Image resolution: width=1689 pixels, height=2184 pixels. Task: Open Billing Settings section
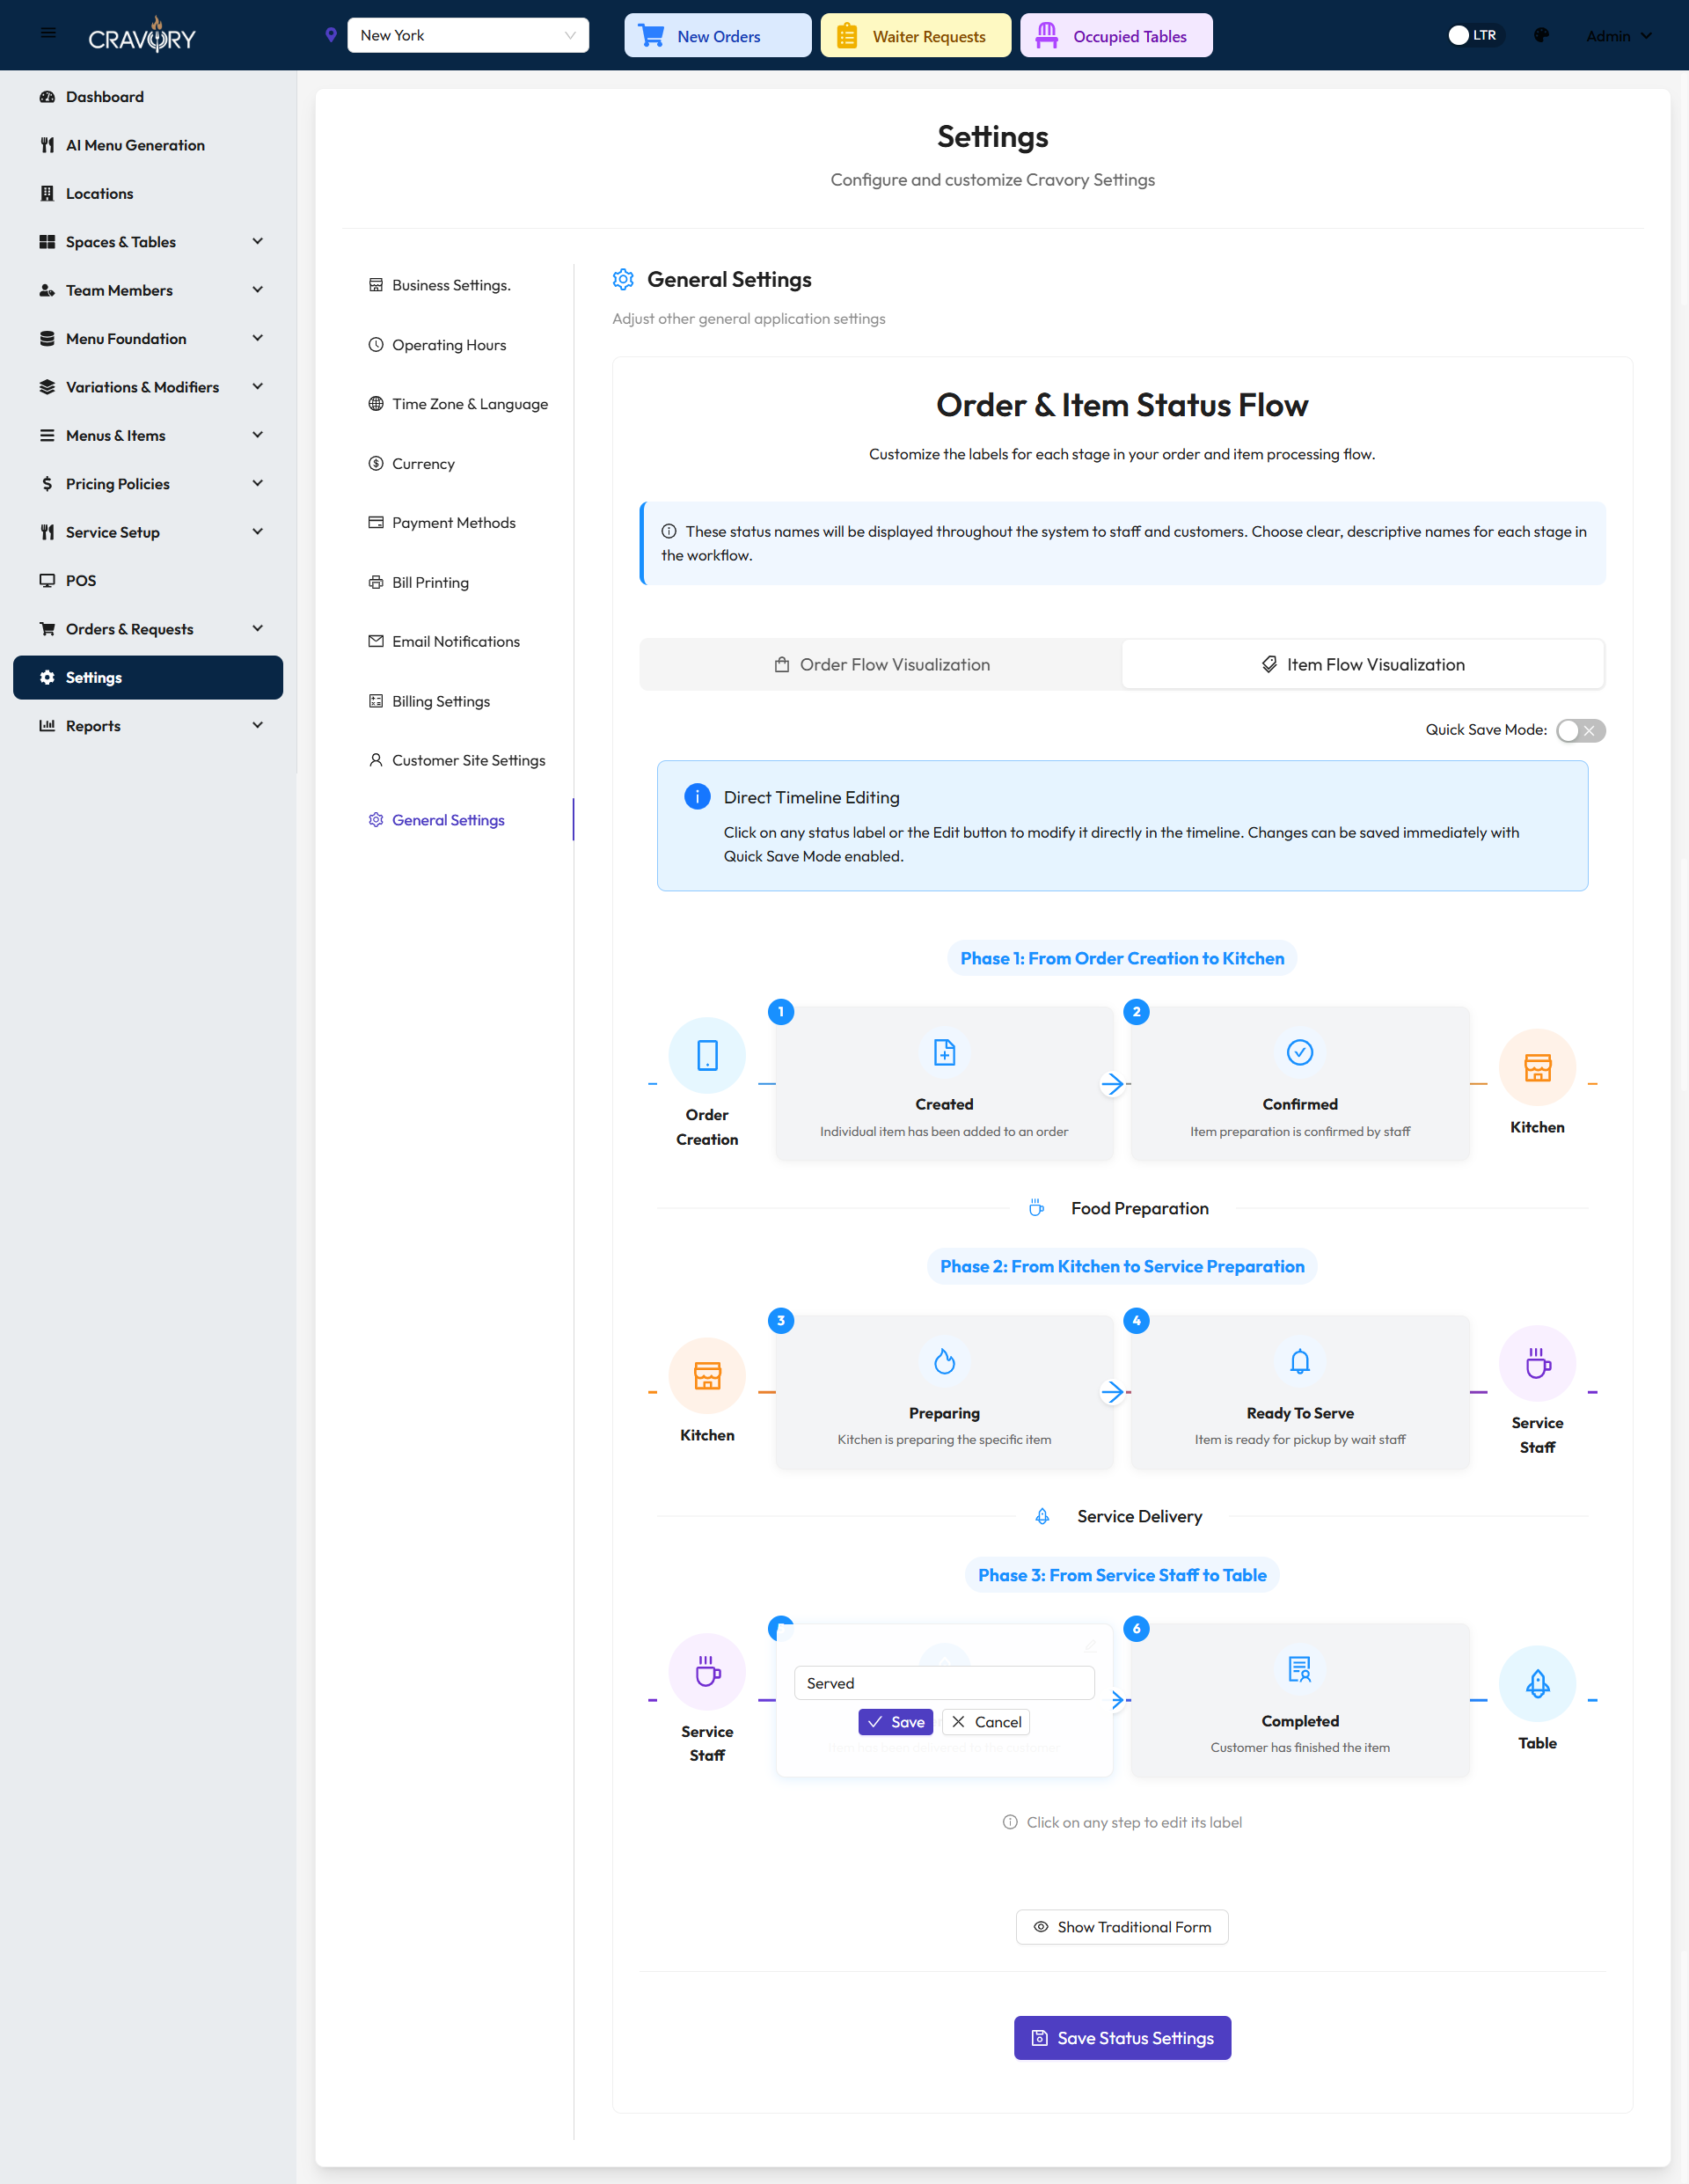click(x=430, y=702)
